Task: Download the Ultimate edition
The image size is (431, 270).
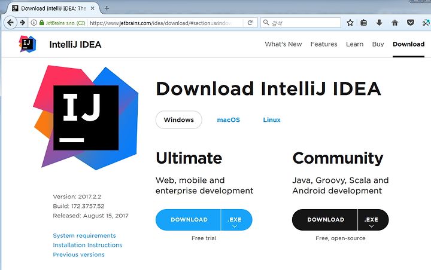Action: (x=189, y=219)
